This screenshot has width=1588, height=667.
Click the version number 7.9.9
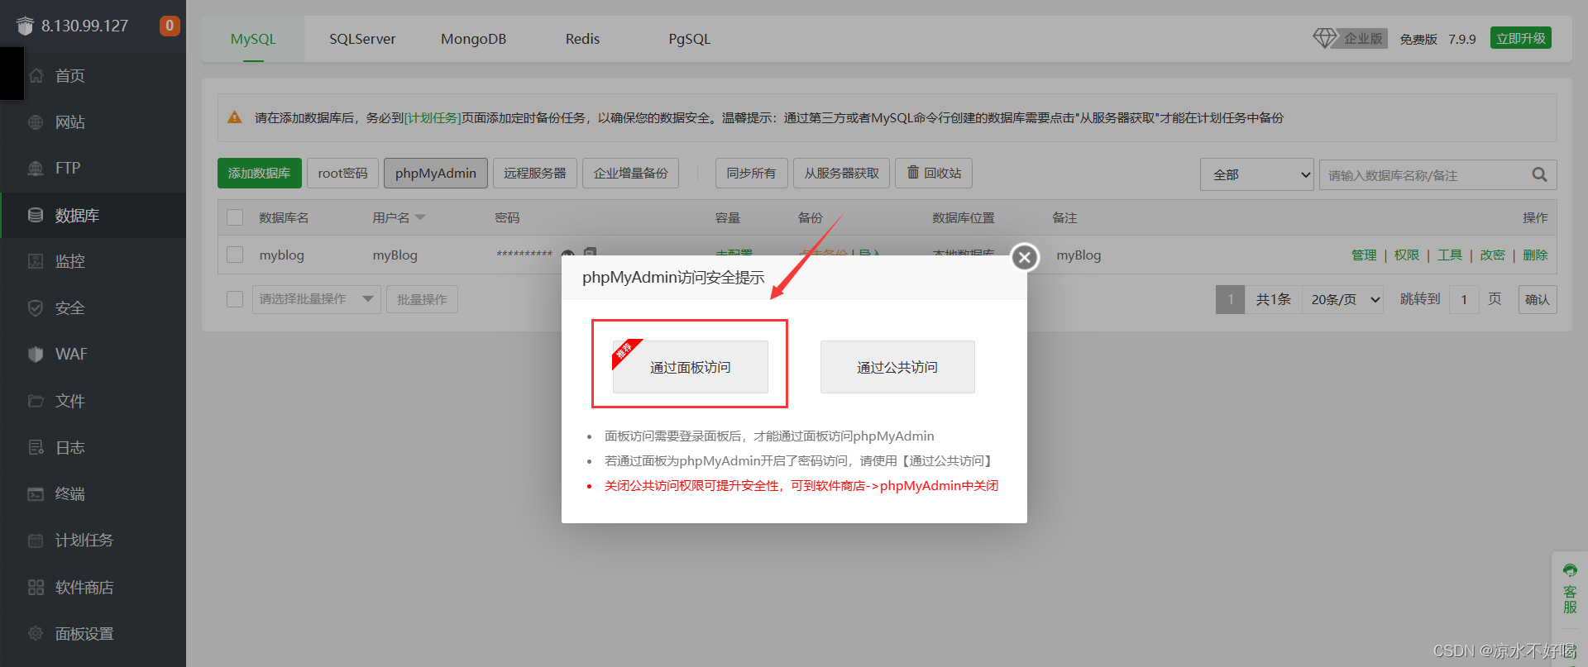1462,39
